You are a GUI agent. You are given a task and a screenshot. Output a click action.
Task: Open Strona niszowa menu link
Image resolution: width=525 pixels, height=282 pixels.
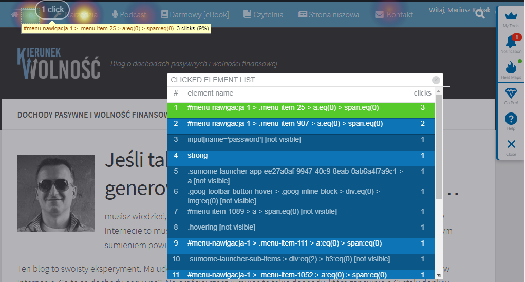[x=328, y=15]
